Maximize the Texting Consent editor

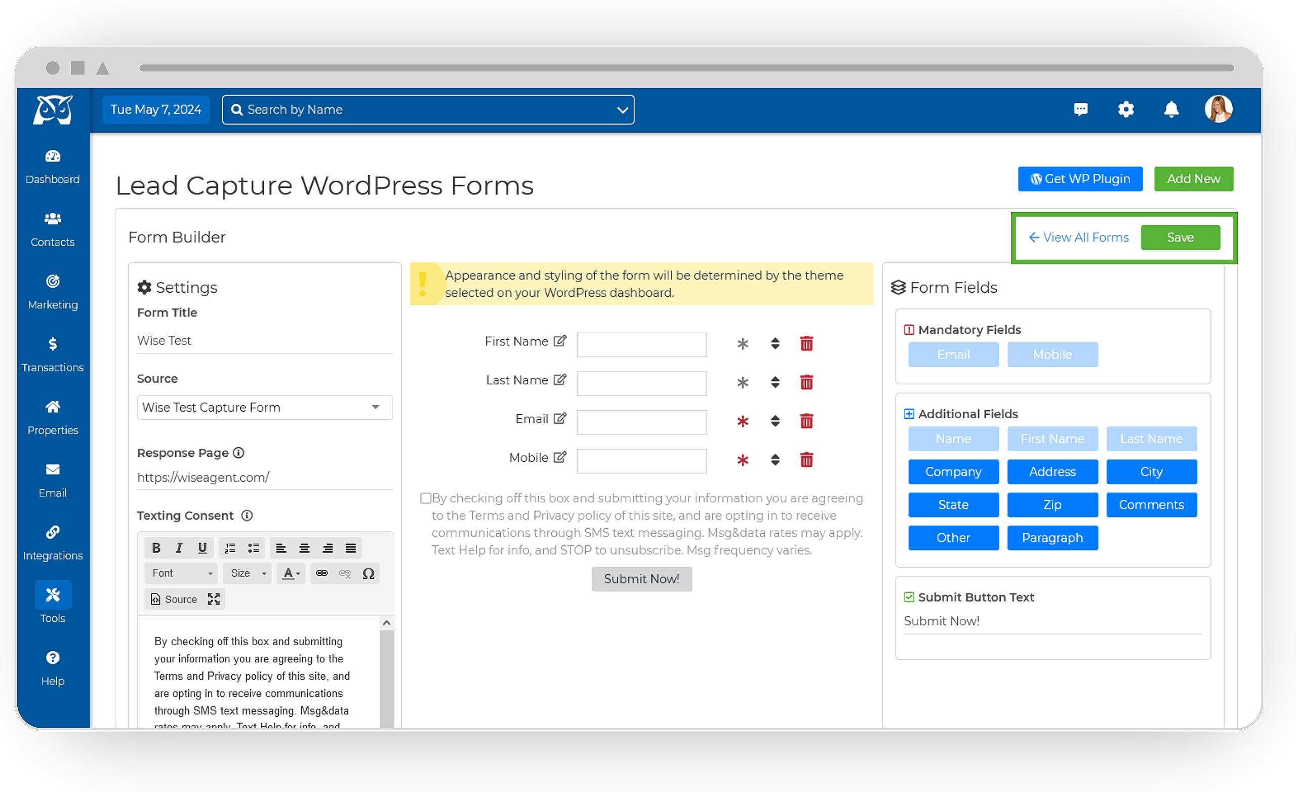[x=214, y=599]
